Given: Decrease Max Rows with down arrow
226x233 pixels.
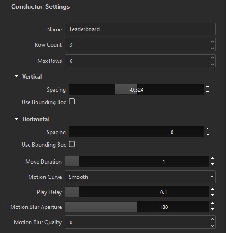Looking at the screenshot, I should pyautogui.click(x=212, y=64).
